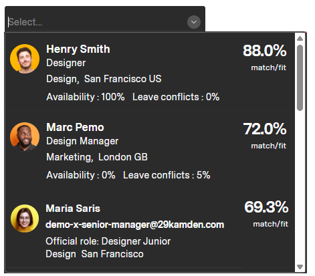Image resolution: width=315 pixels, height=276 pixels.
Task: Collapse the dropdown with the chevron button
Action: point(194,22)
